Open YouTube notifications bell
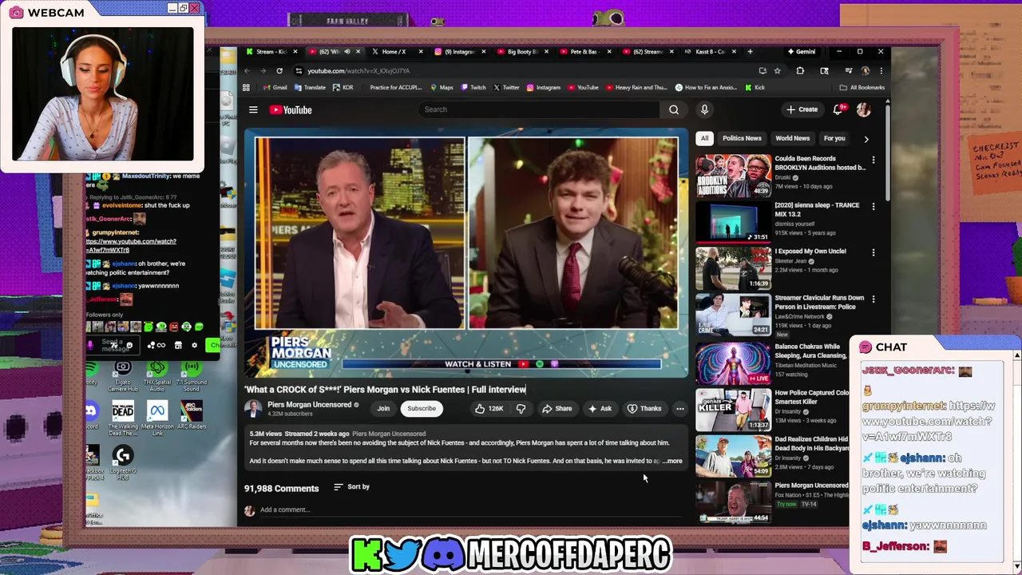 [x=838, y=109]
